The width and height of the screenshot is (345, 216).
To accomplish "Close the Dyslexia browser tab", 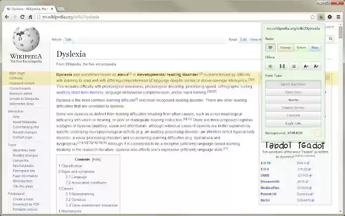I will point(52,9).
